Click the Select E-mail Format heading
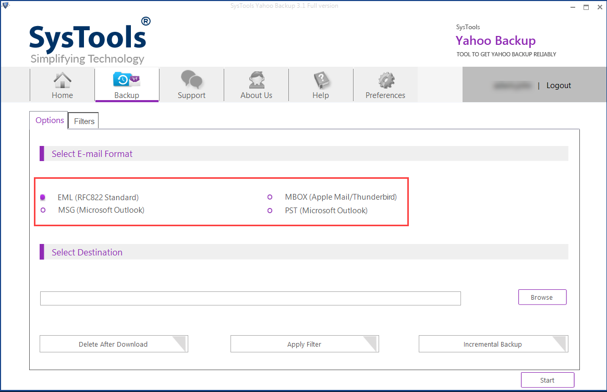The width and height of the screenshot is (607, 392). [x=92, y=154]
